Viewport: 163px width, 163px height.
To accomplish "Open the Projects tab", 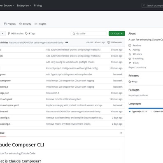I will [x=9, y=24].
